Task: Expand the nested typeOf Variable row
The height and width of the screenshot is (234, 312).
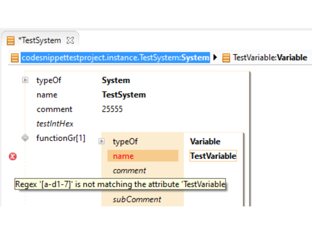Action: [102, 141]
